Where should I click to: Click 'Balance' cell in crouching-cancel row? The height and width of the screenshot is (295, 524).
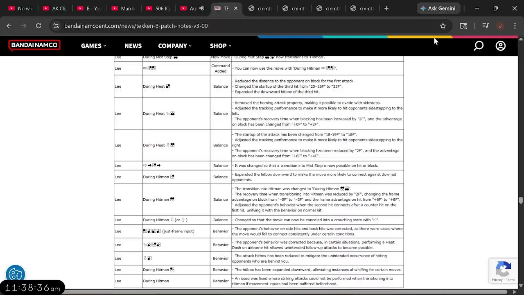(x=220, y=220)
